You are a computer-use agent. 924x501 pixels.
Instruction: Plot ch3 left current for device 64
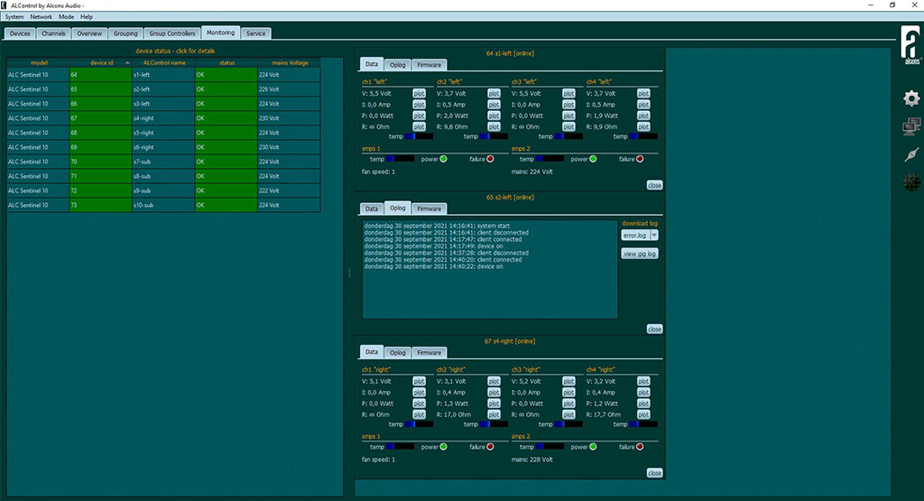568,105
